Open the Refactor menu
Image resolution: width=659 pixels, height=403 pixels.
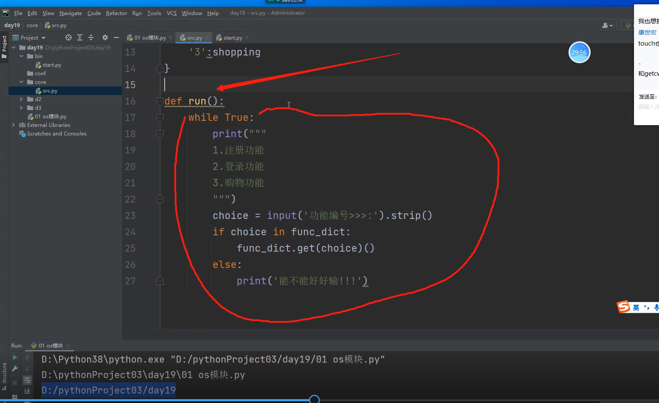[x=116, y=13]
